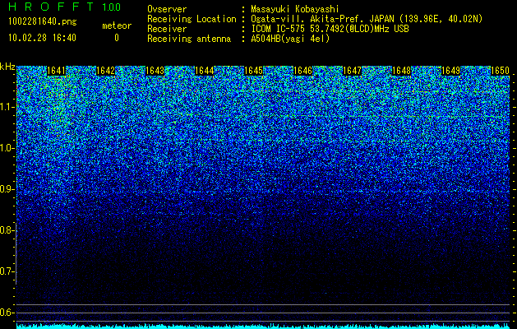Click the meteor label
The width and height of the screenshot is (517, 329).
click(117, 25)
